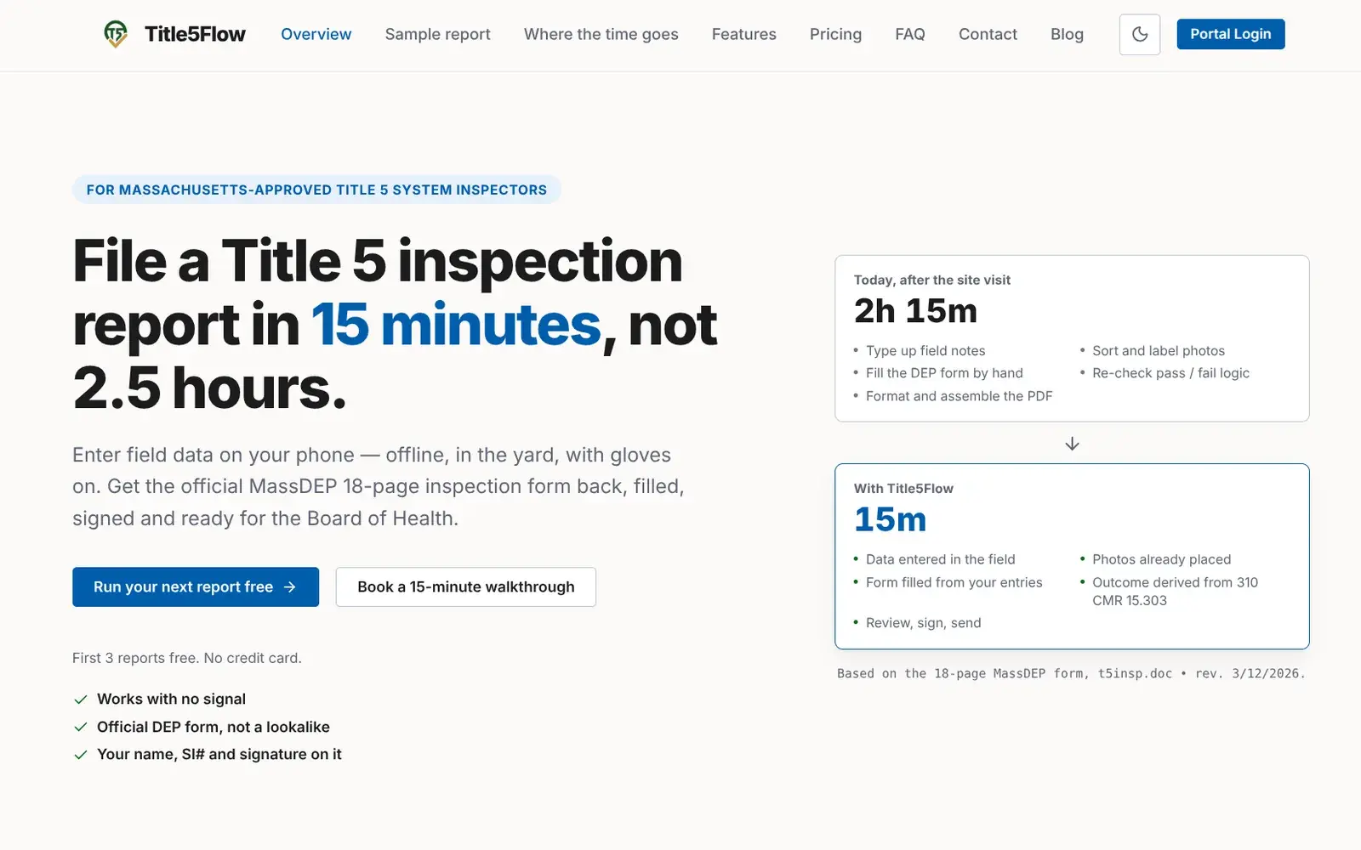Click the Massachusetts-approved inspectors badge

pyautogui.click(x=316, y=190)
